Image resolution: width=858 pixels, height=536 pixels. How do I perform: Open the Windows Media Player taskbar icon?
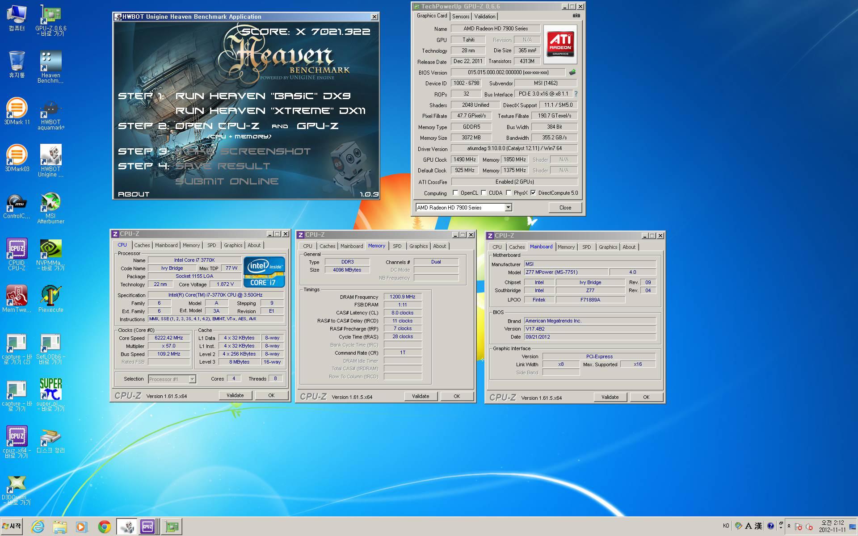coord(81,527)
